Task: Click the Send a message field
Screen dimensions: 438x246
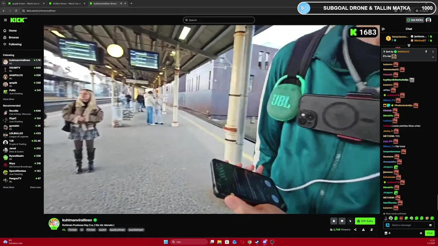Action: [409, 225]
